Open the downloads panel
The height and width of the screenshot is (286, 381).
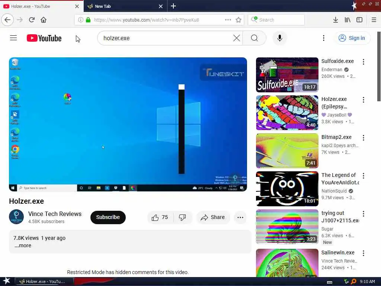335,20
